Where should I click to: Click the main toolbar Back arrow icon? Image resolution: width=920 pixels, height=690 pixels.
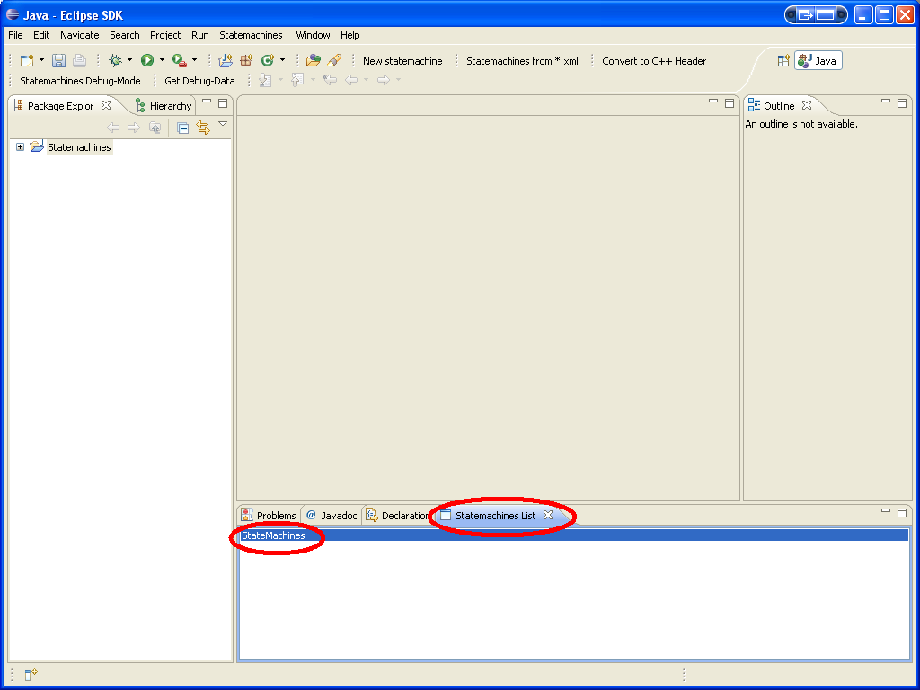tap(351, 80)
